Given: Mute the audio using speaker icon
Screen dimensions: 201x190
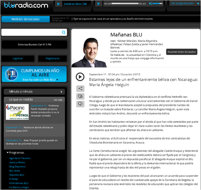Looking at the screenshot, I should 151,4.
